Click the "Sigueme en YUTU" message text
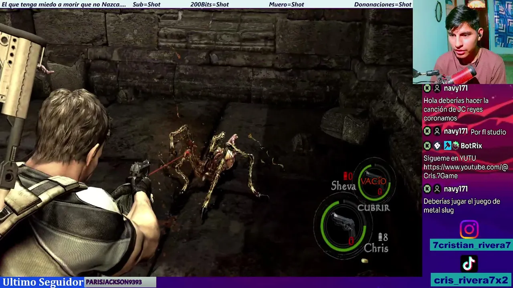 coord(450,158)
